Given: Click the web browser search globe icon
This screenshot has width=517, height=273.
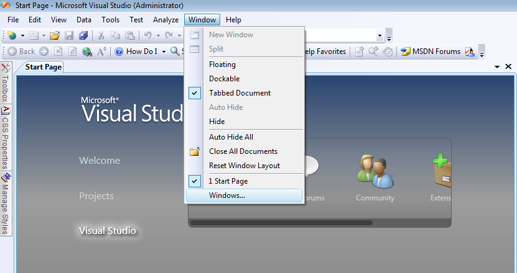Looking at the screenshot, I should [87, 51].
